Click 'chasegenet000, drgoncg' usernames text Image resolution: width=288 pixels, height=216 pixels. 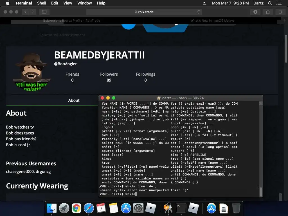coord(28,172)
